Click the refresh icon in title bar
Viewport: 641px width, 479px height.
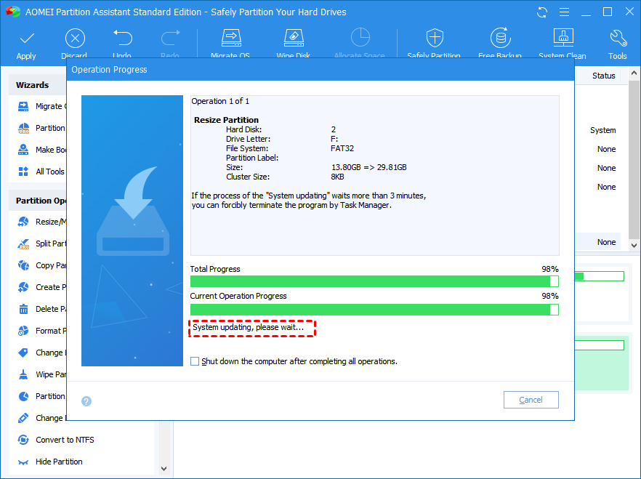(542, 12)
